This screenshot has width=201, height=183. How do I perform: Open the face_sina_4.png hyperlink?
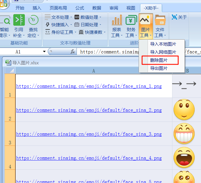[89, 158]
